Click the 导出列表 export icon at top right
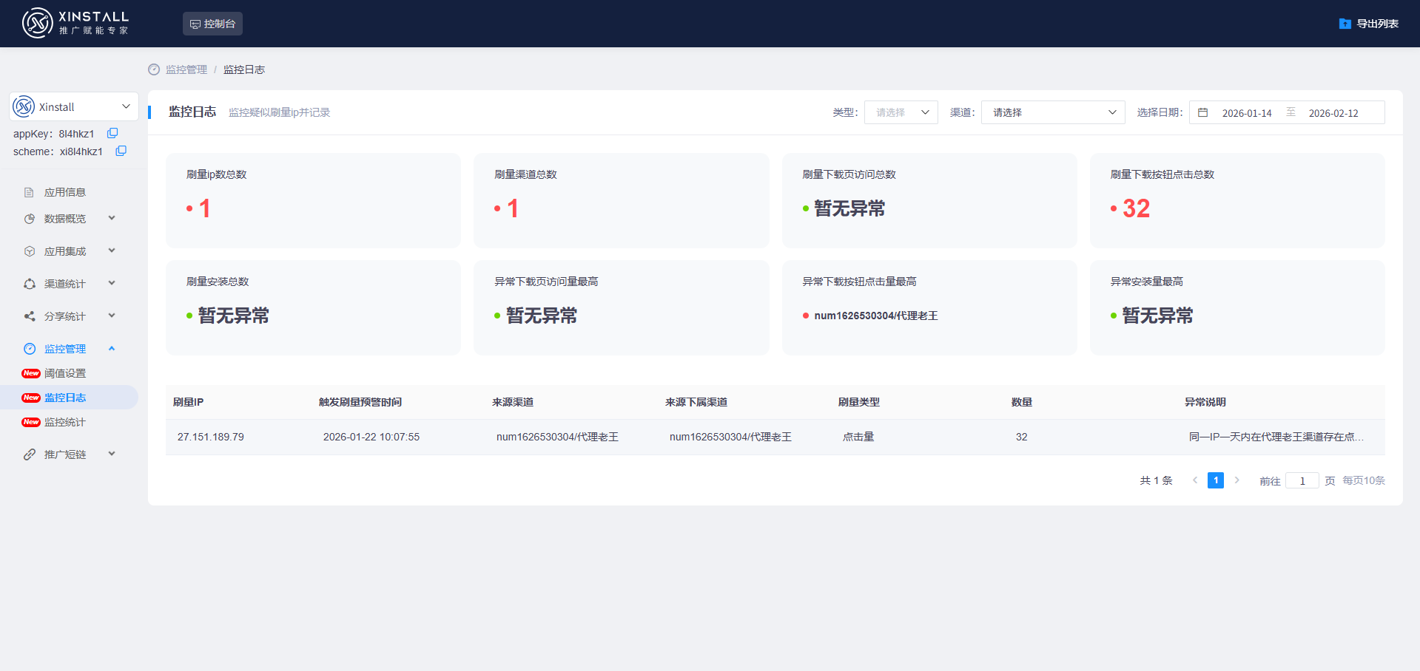Image resolution: width=1420 pixels, height=671 pixels. [1344, 23]
